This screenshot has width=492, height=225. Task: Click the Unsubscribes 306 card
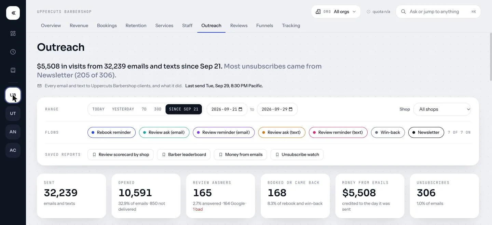pyautogui.click(x=445, y=196)
